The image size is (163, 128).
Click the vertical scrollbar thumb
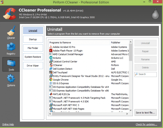pos(131,52)
